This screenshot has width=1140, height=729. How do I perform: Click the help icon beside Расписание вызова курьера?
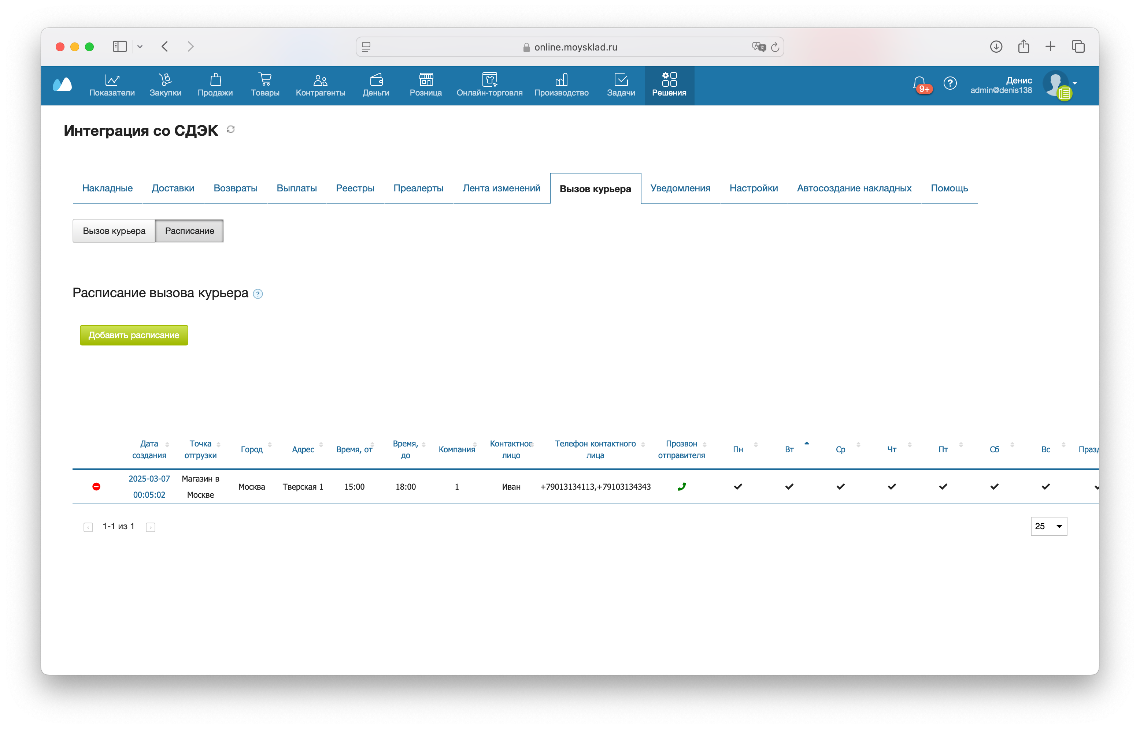(x=258, y=294)
